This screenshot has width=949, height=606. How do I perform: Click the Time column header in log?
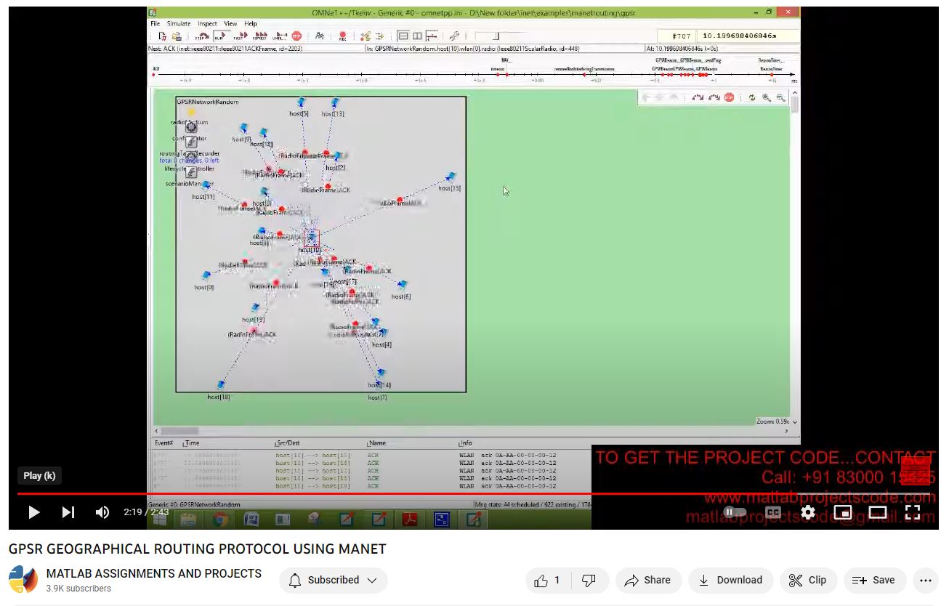tap(191, 443)
